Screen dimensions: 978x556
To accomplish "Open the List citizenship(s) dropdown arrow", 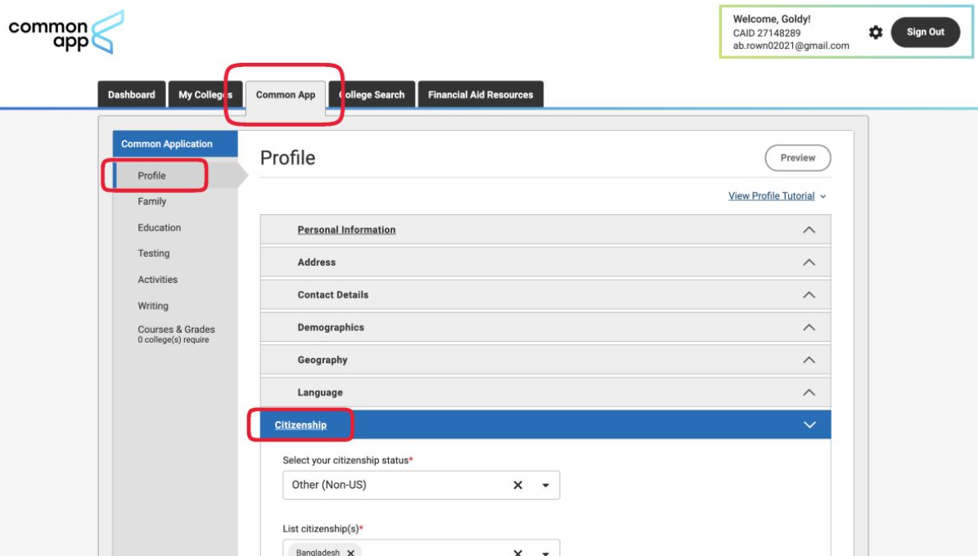I will pos(545,552).
